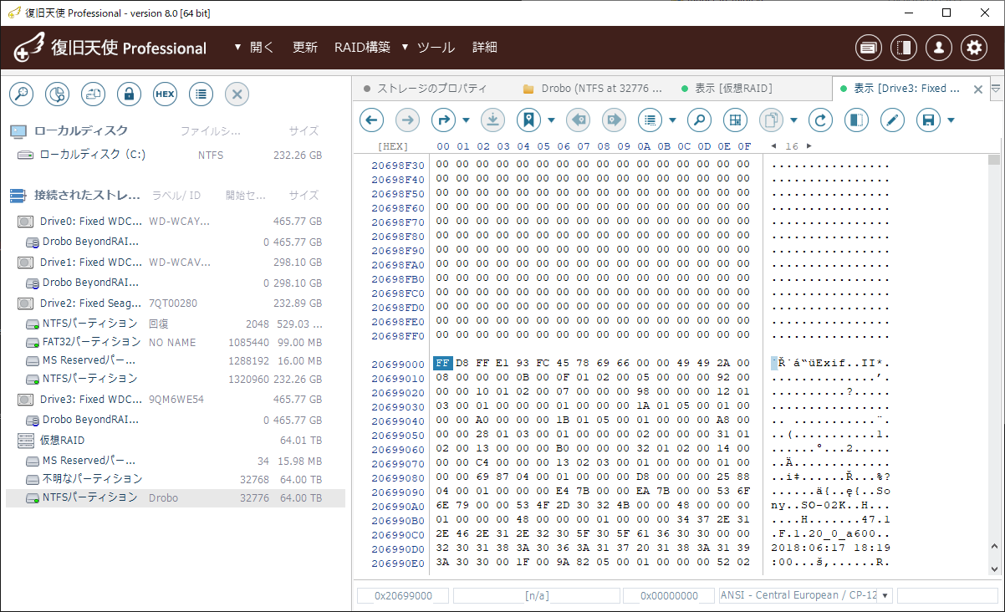The height and width of the screenshot is (612, 1005).
Task: Select the 仮想RAID storage entry
Action: click(176, 440)
